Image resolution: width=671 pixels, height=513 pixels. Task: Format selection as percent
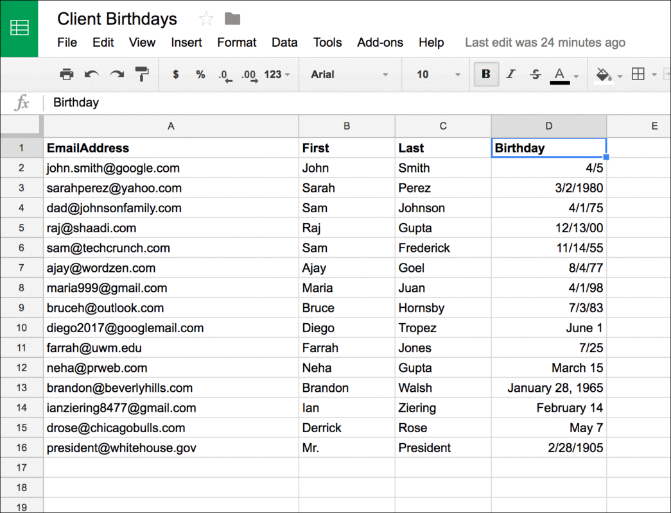(200, 74)
